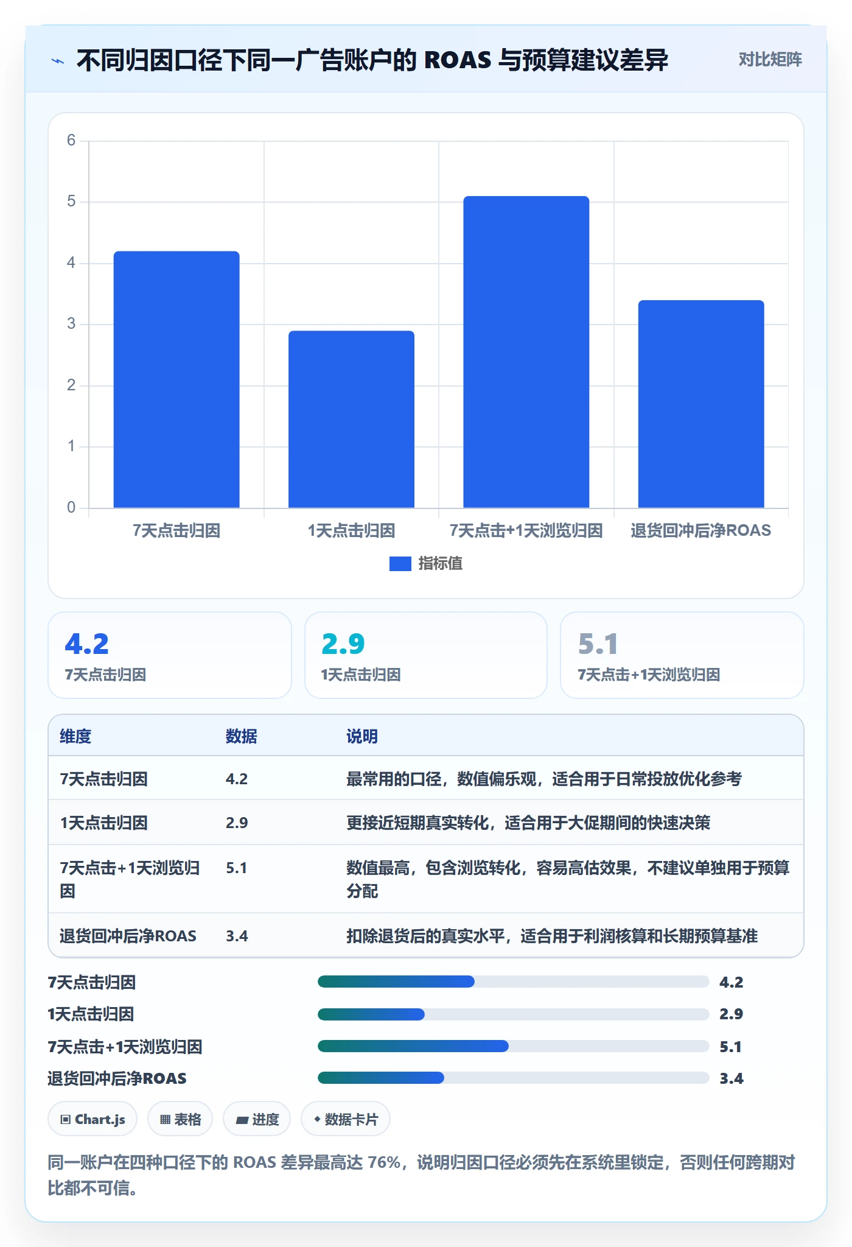Open the 5.1 data card
Viewport: 852px width, 1247px height.
click(x=682, y=655)
